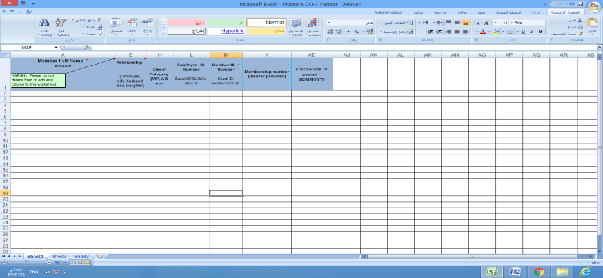Open Font dialog launcher arrow

[x=476, y=39]
